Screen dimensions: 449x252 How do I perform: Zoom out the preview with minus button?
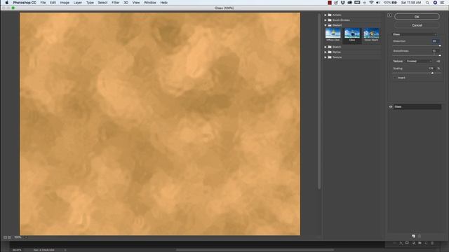click(x=5, y=237)
